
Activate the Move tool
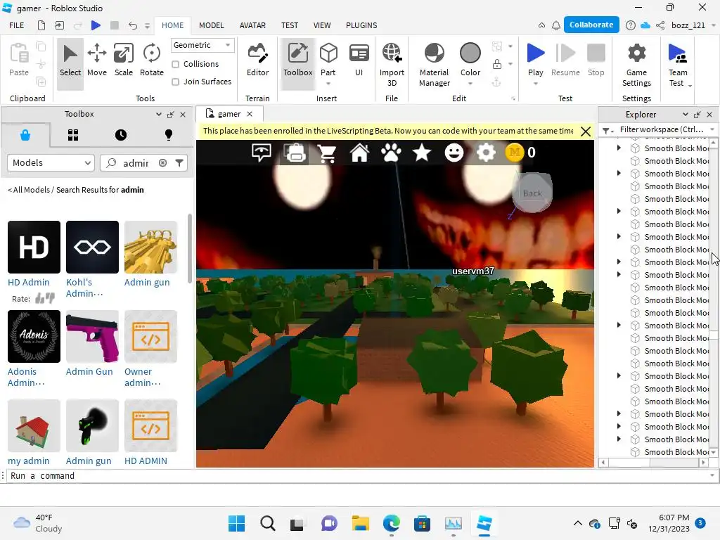pos(97,61)
